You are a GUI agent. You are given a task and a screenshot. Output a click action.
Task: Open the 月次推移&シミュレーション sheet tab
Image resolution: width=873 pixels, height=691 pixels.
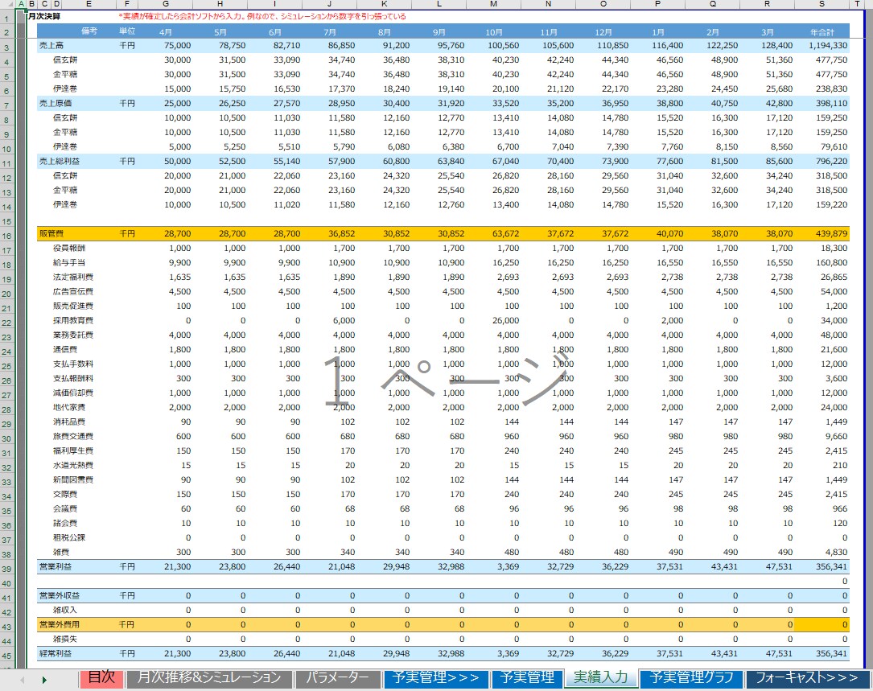[x=208, y=677]
